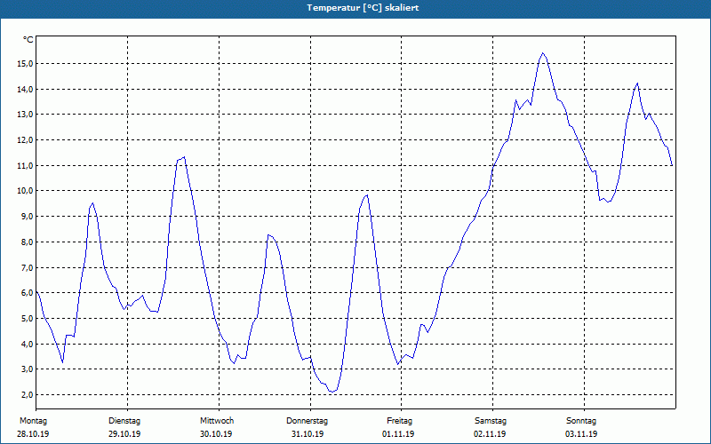This screenshot has height=444, width=711.
Task: Select the 30.10.19 date label
Action: [216, 434]
